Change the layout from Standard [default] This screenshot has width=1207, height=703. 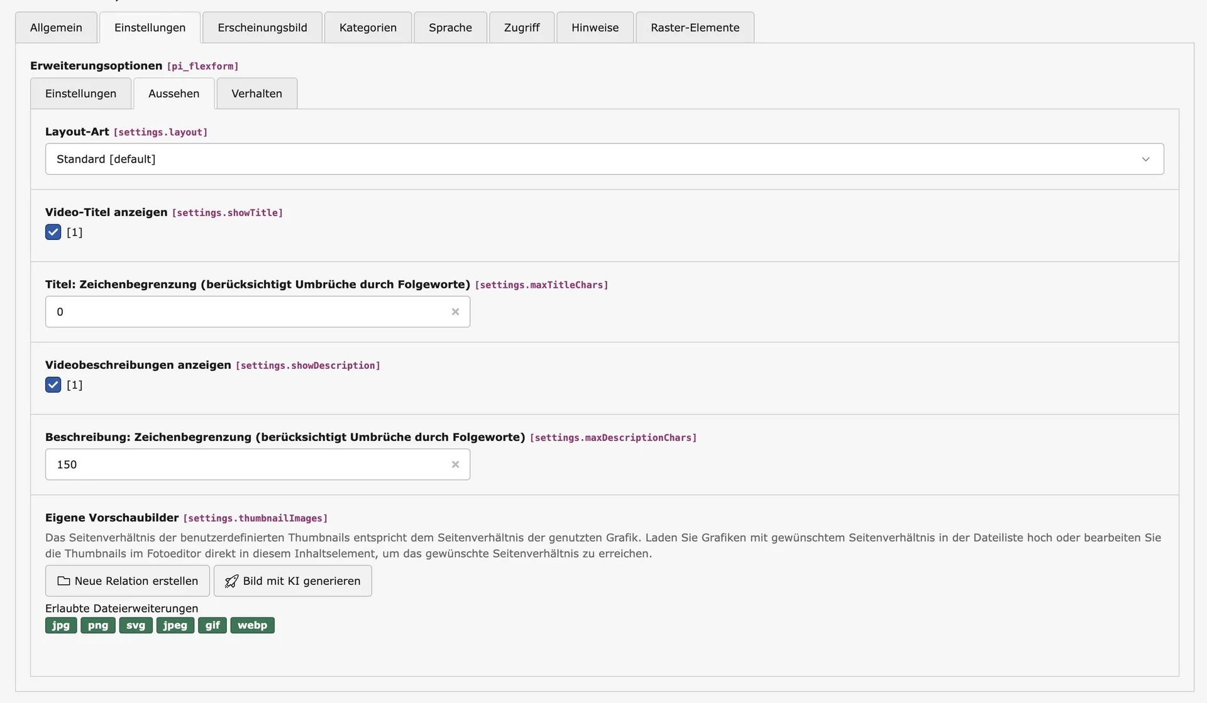pos(603,159)
